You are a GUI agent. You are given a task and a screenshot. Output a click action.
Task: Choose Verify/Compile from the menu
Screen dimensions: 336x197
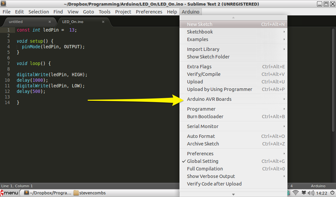(233, 74)
